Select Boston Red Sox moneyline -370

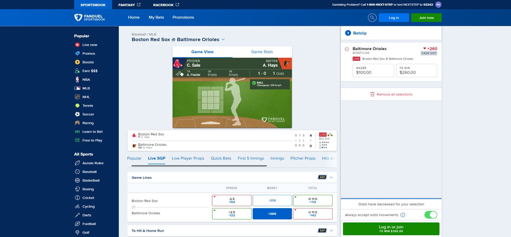click(272, 201)
